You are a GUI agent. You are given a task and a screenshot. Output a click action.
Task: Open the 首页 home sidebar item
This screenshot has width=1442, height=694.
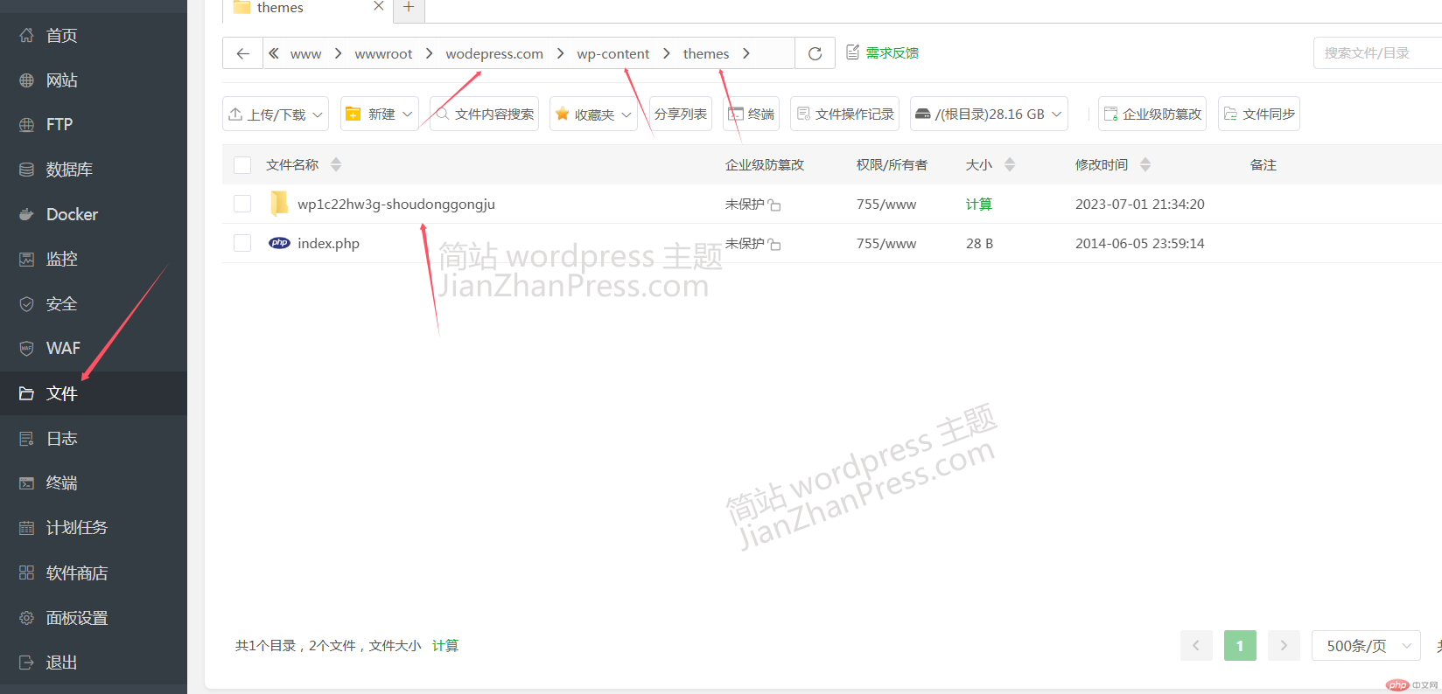(x=94, y=35)
